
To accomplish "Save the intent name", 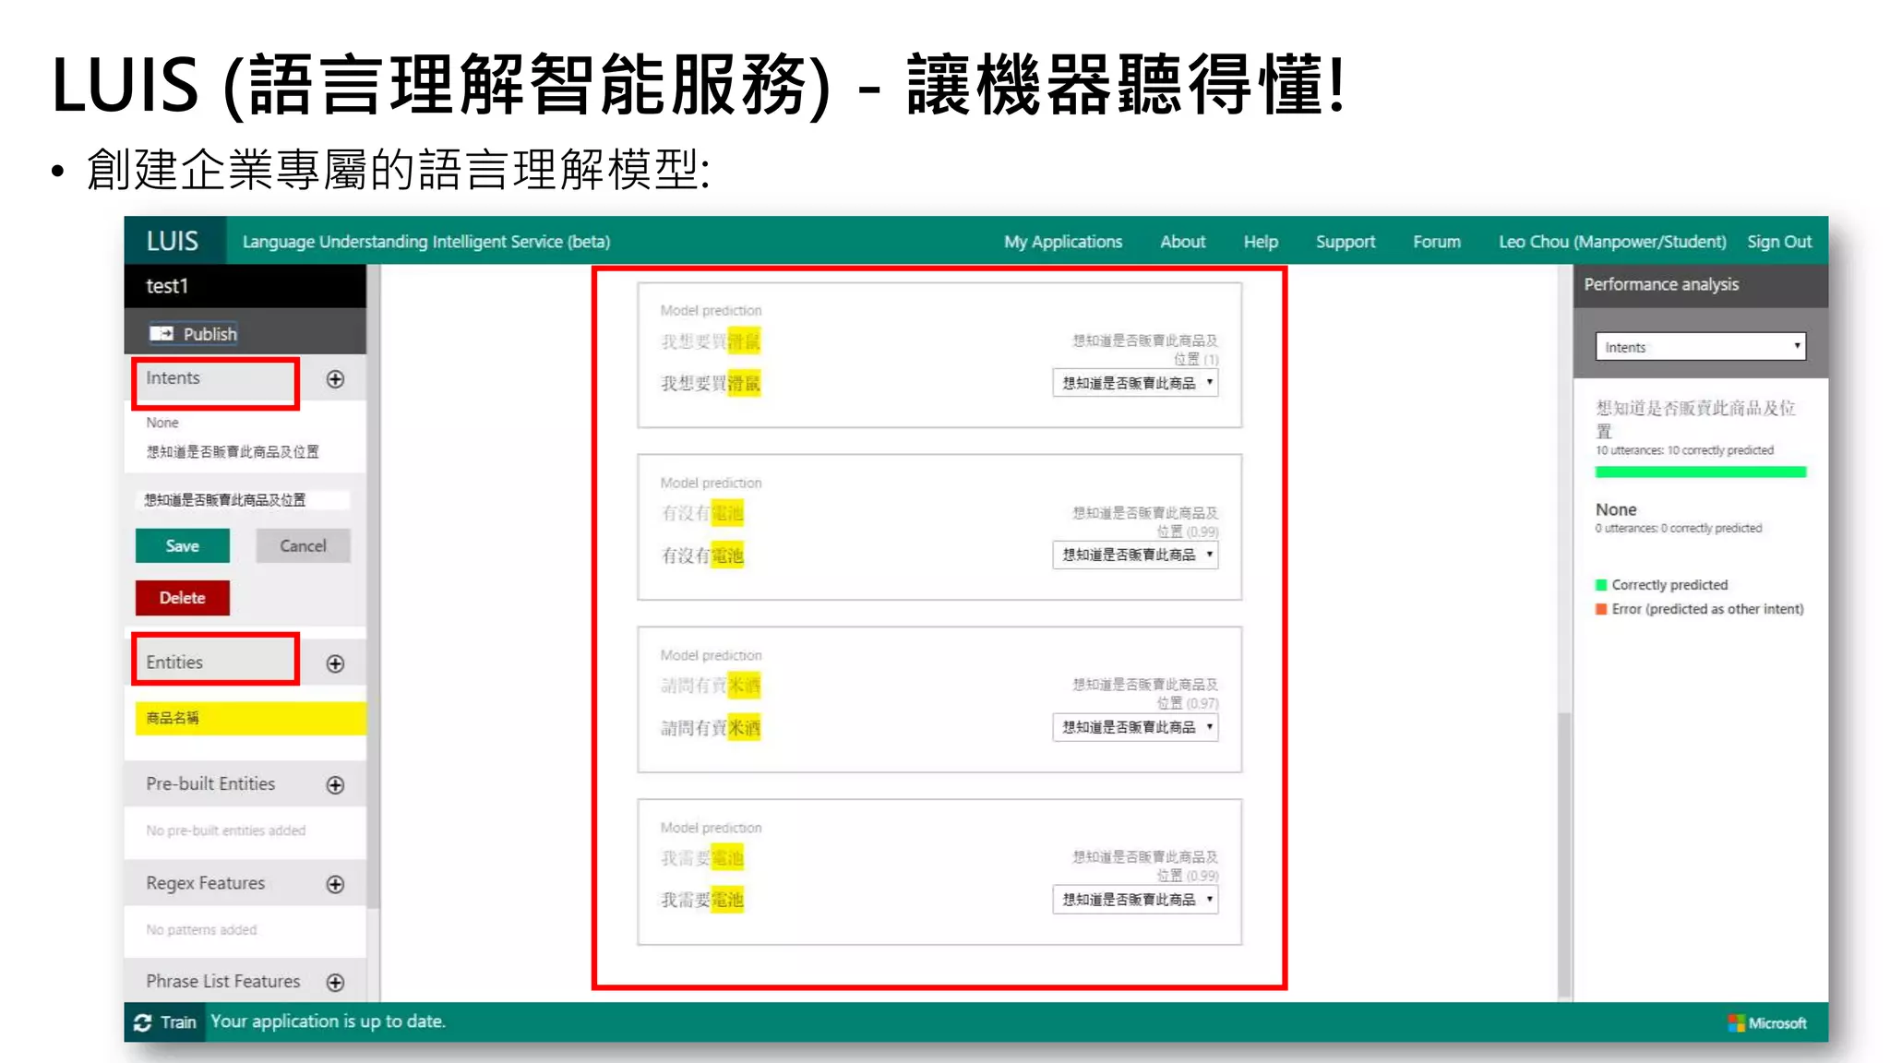I will coord(182,546).
